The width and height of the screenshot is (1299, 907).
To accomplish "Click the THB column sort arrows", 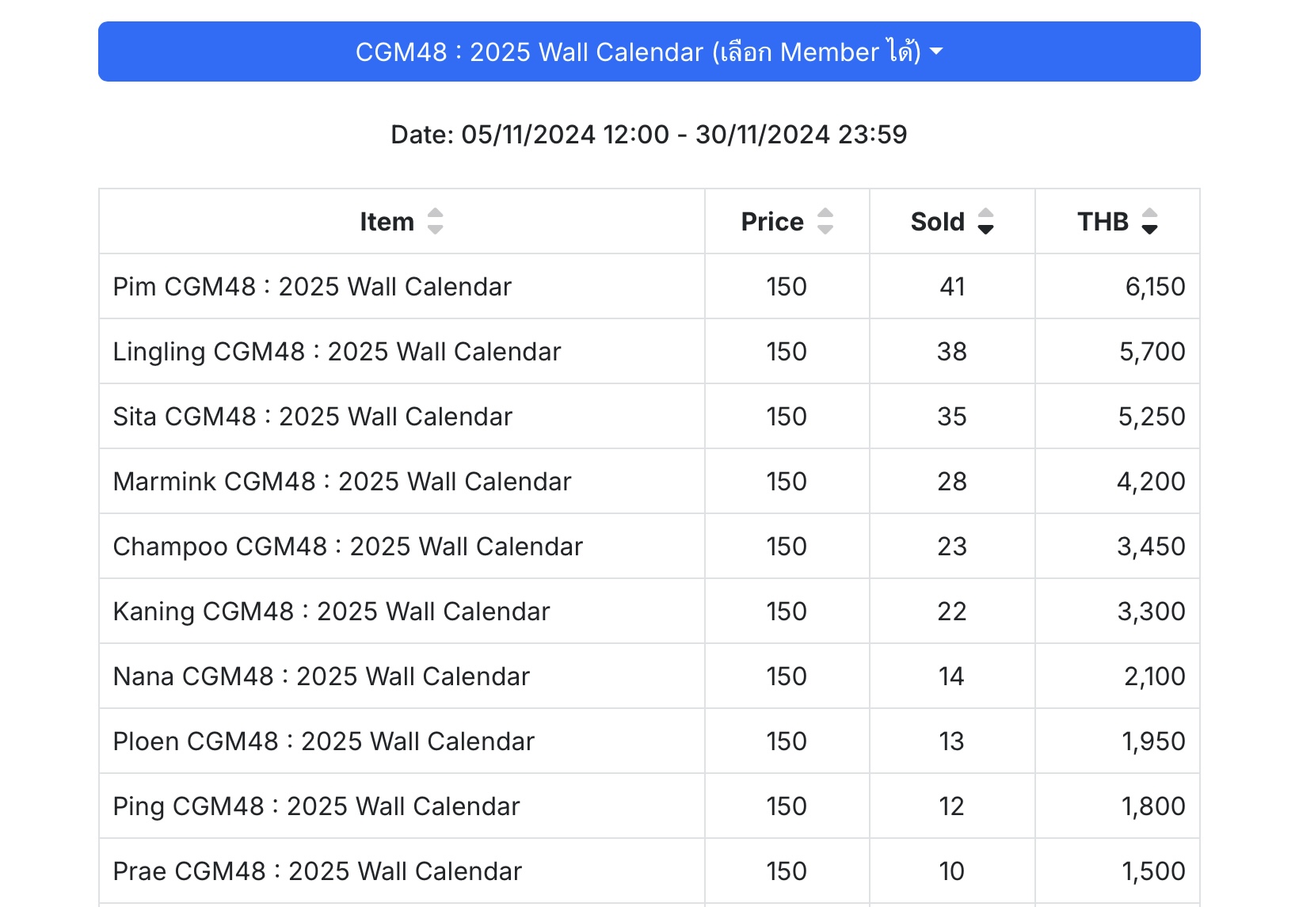I will pyautogui.click(x=1149, y=221).
